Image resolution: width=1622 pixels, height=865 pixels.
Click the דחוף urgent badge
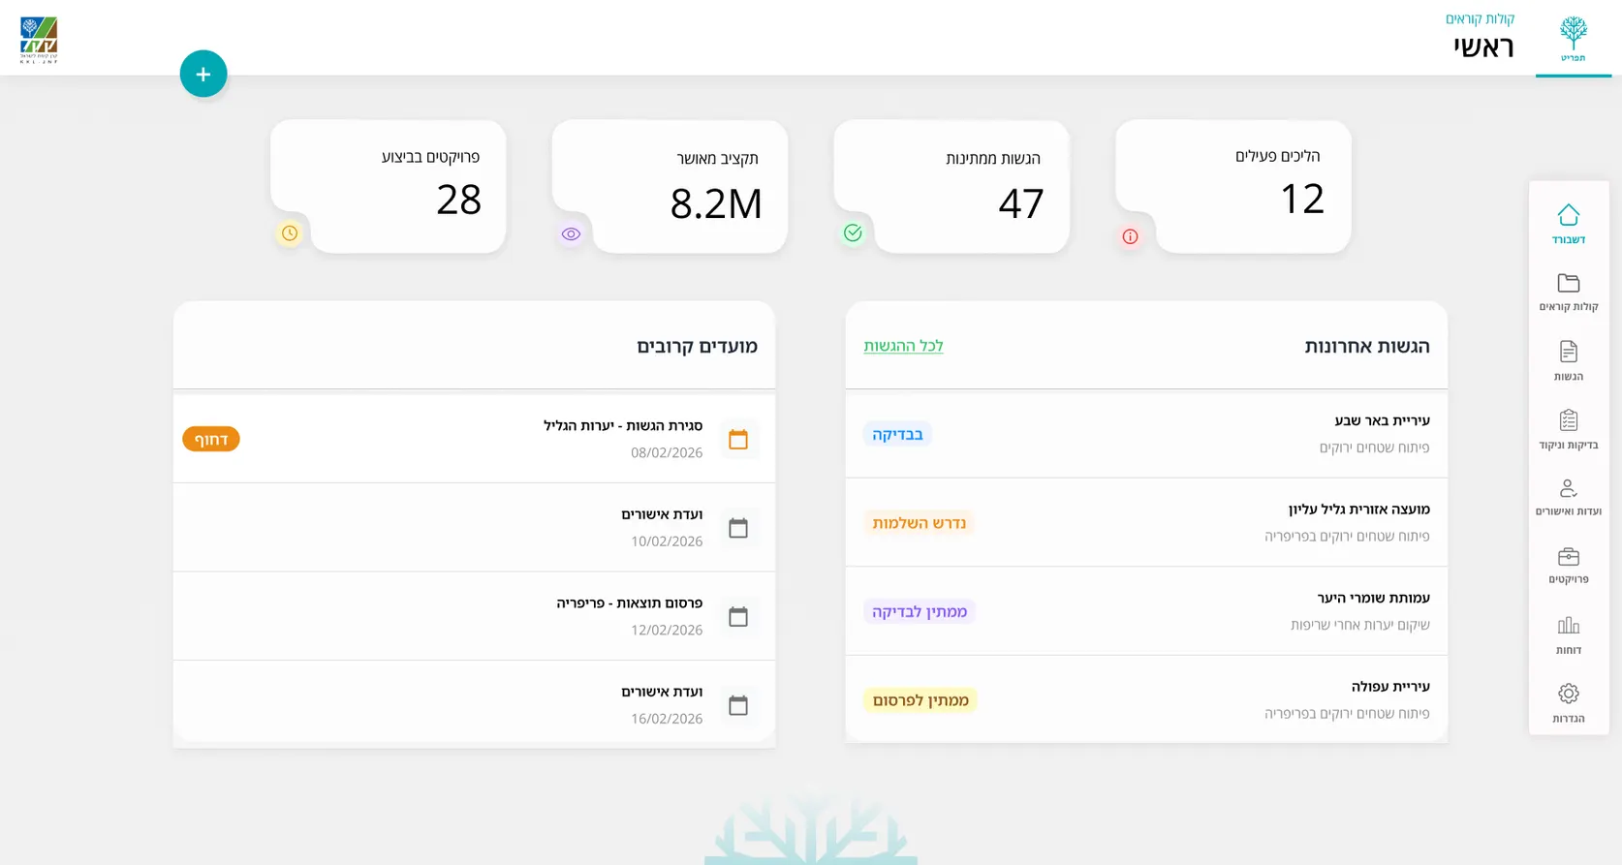point(211,439)
